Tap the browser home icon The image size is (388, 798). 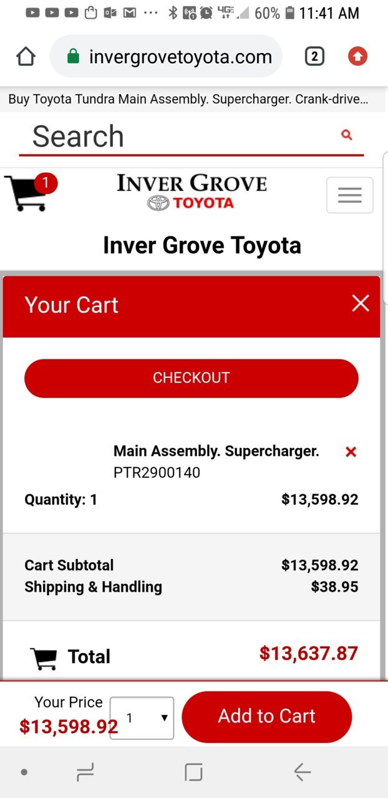pyautogui.click(x=26, y=57)
